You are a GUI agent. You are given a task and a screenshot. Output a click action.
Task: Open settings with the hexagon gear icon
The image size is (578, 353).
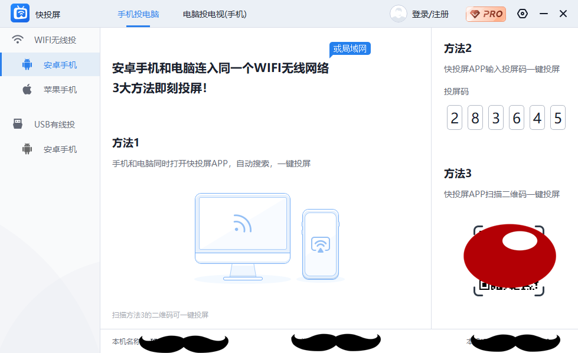pyautogui.click(x=523, y=14)
